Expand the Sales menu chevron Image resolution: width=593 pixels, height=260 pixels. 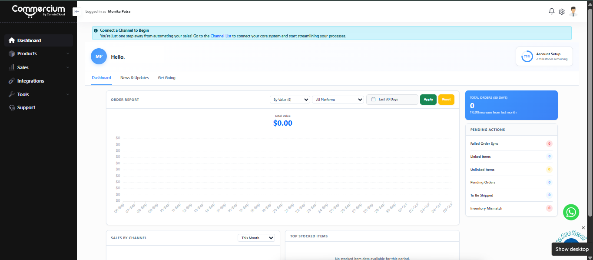pos(68,67)
